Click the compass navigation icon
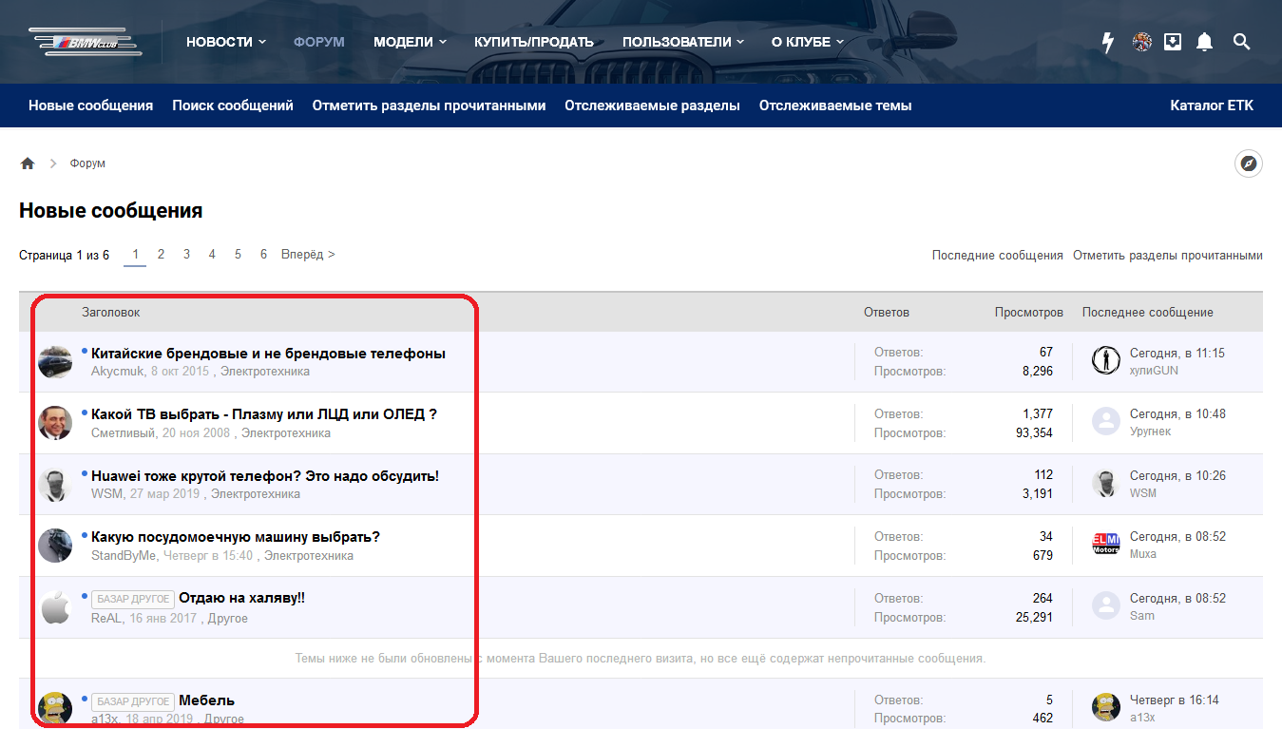 pyautogui.click(x=1249, y=163)
